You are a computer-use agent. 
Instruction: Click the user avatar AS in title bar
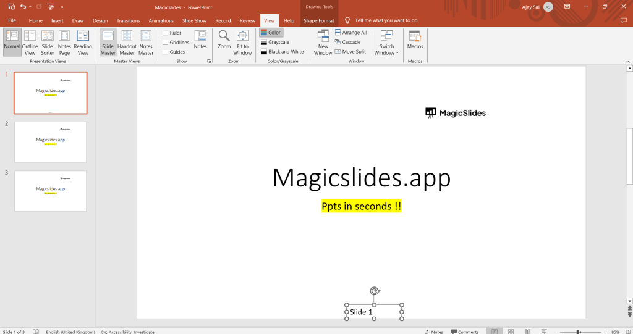coord(548,7)
